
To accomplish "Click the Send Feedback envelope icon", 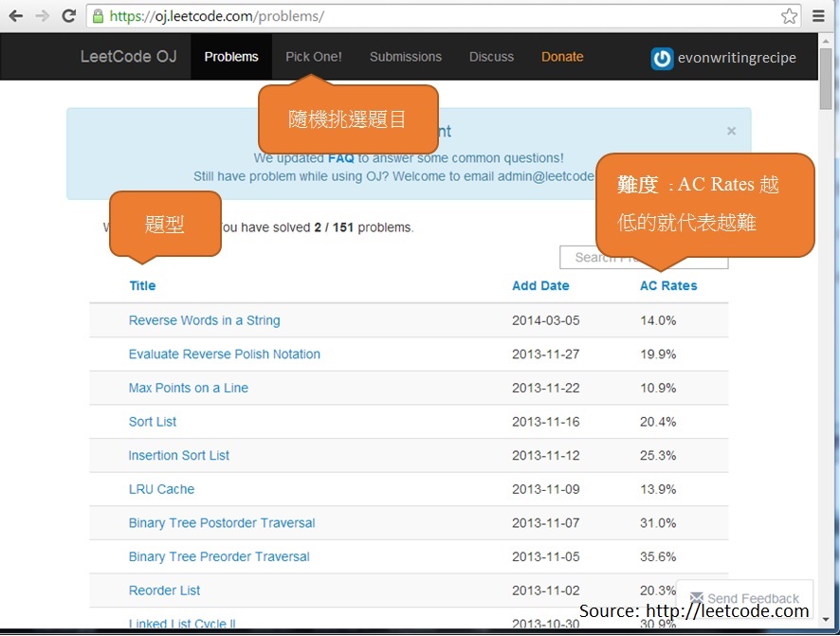I will 696,599.
